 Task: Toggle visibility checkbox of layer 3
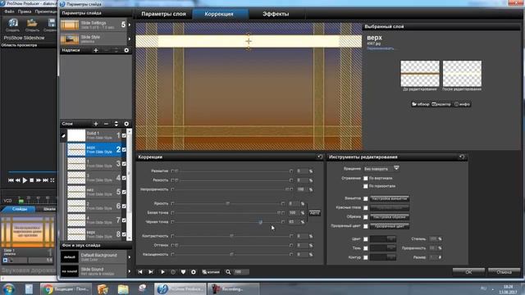pos(124,164)
